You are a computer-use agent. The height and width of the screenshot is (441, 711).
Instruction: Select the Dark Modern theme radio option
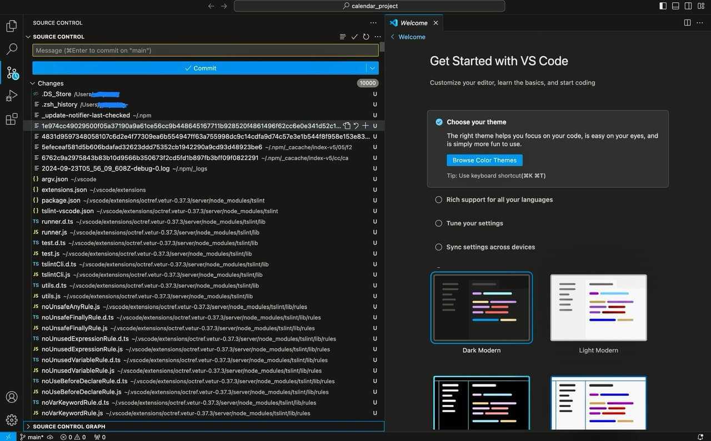click(x=482, y=307)
